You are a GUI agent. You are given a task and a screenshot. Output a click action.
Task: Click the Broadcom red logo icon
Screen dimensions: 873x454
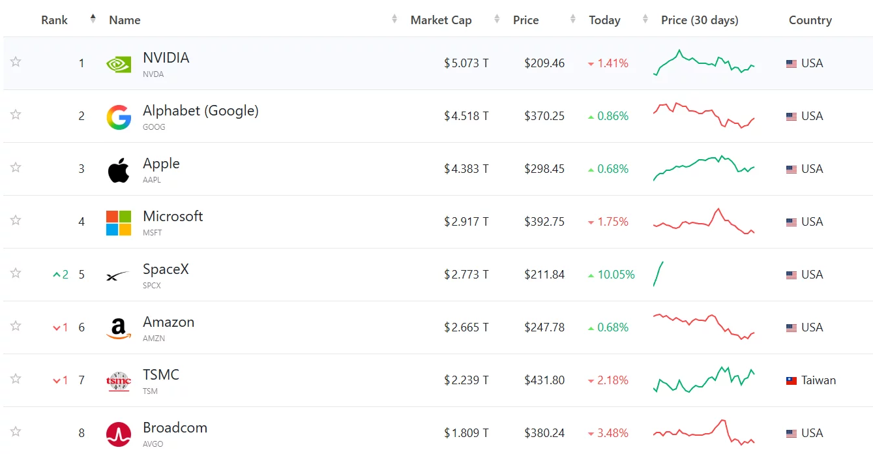pyautogui.click(x=119, y=434)
